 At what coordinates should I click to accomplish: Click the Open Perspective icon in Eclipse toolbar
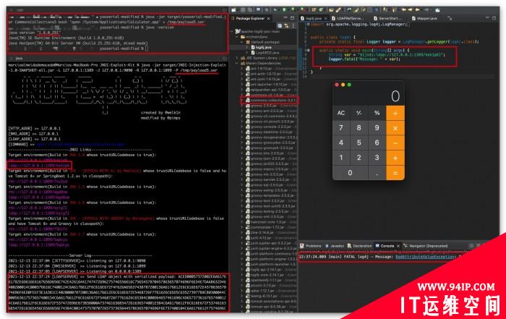click(x=437, y=10)
